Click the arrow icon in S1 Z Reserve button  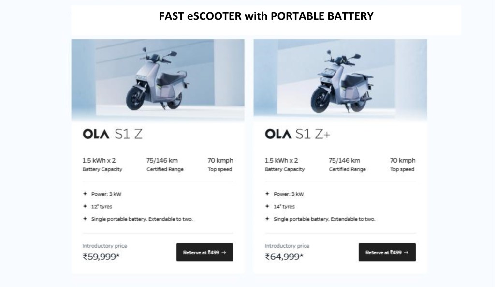(223, 252)
